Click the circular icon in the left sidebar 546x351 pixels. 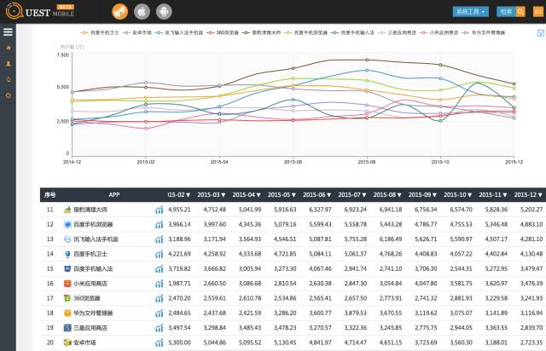point(9,95)
